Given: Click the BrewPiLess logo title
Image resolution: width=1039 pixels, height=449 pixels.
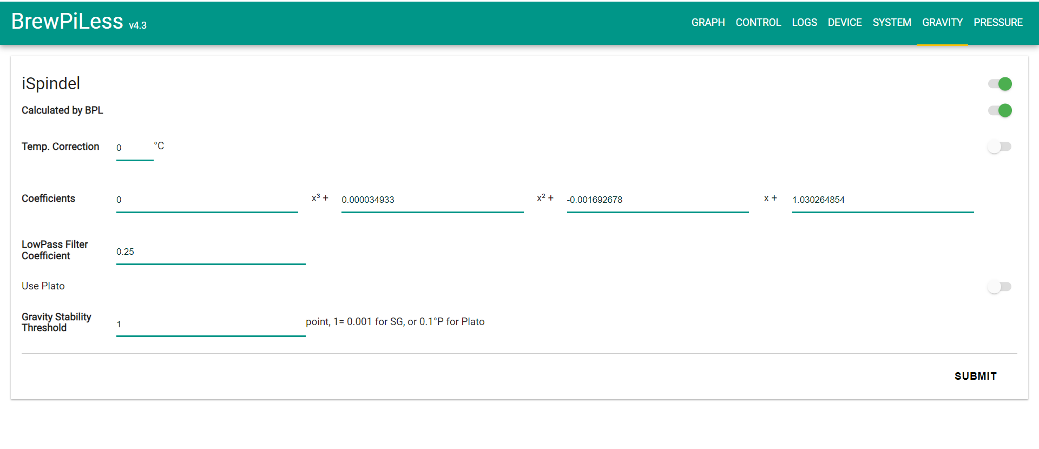Looking at the screenshot, I should pos(67,22).
